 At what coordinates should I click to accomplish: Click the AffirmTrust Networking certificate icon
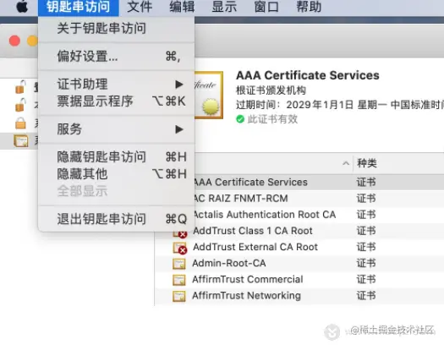(x=179, y=296)
